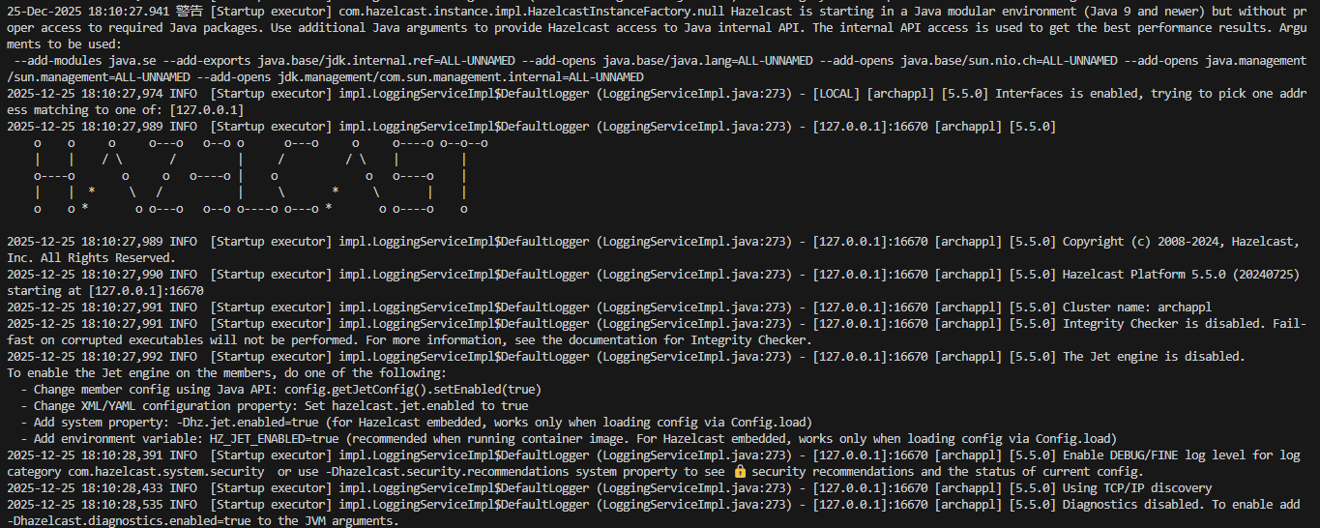Viewport: 1320px width, 528px height.
Task: Click timestamp '18:10:28,433' in log
Action: coord(122,488)
